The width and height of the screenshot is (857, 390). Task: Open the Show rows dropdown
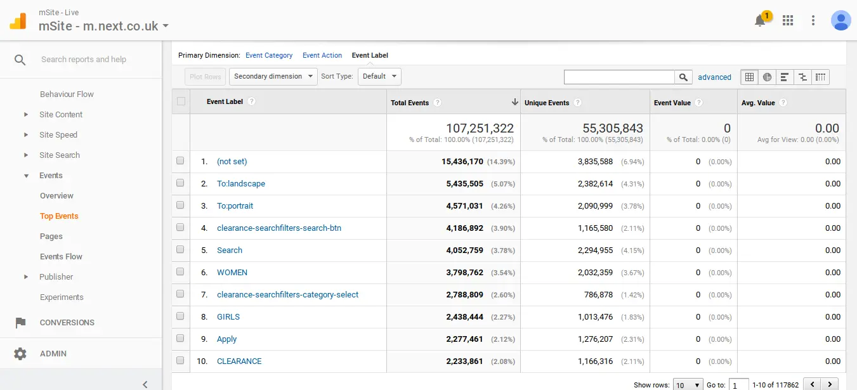tap(688, 385)
